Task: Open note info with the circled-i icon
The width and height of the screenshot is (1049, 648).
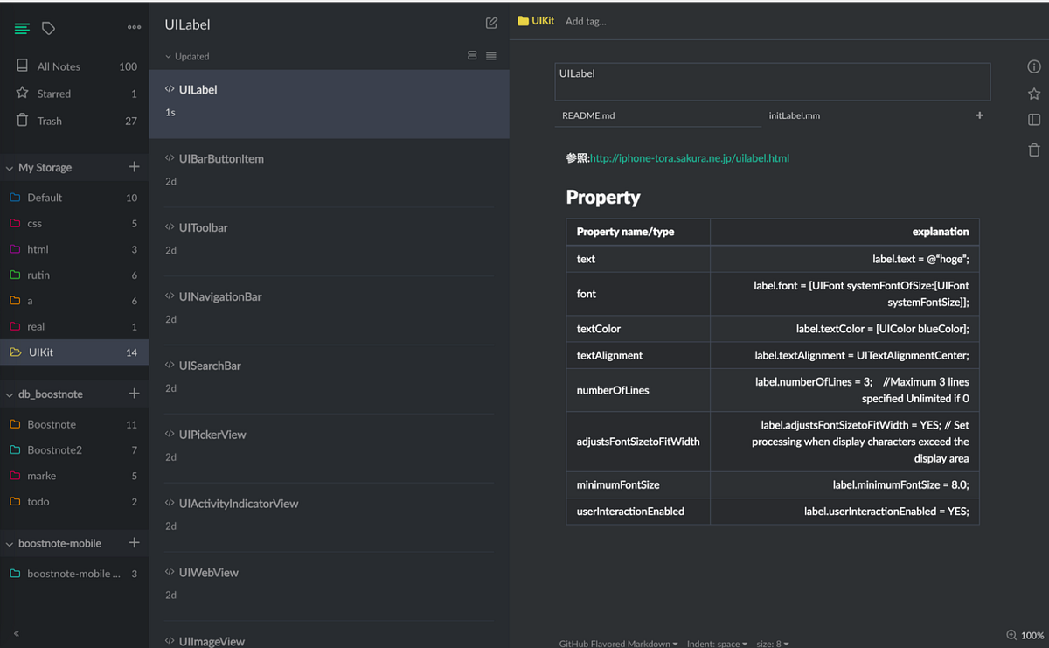Action: pyautogui.click(x=1033, y=66)
